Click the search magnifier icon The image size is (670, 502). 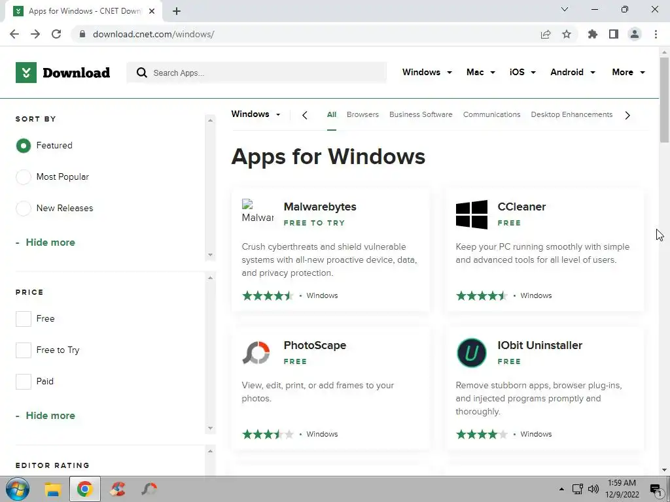coord(142,73)
